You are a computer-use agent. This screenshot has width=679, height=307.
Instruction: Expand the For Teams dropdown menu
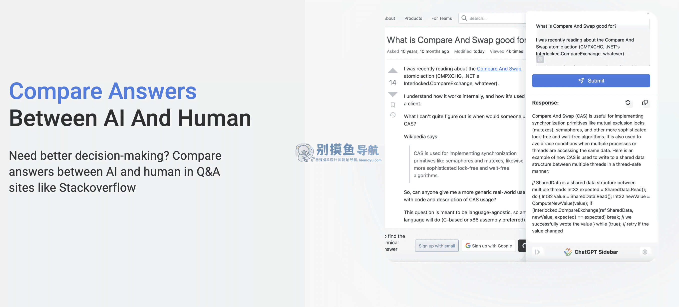[x=441, y=18]
